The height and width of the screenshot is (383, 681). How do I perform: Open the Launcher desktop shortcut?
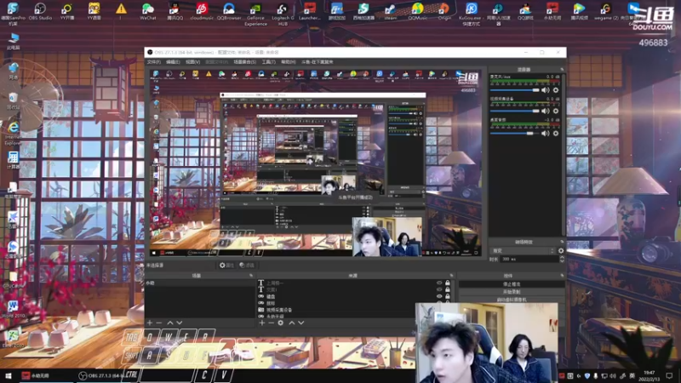coord(310,11)
